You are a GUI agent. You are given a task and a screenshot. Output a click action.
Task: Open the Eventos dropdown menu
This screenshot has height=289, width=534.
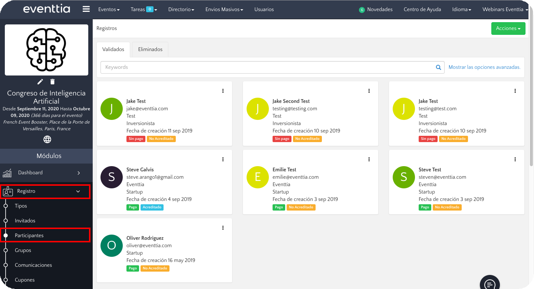109,10
